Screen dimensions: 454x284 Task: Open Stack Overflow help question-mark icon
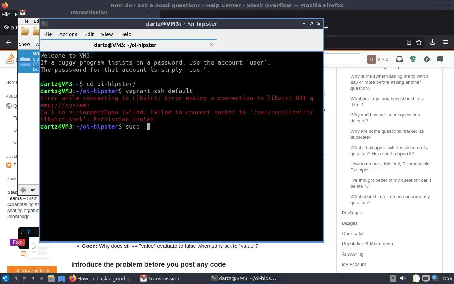click(427, 59)
